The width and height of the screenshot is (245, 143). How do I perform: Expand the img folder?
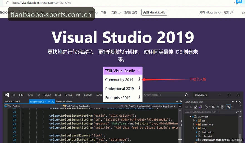pos(194,128)
